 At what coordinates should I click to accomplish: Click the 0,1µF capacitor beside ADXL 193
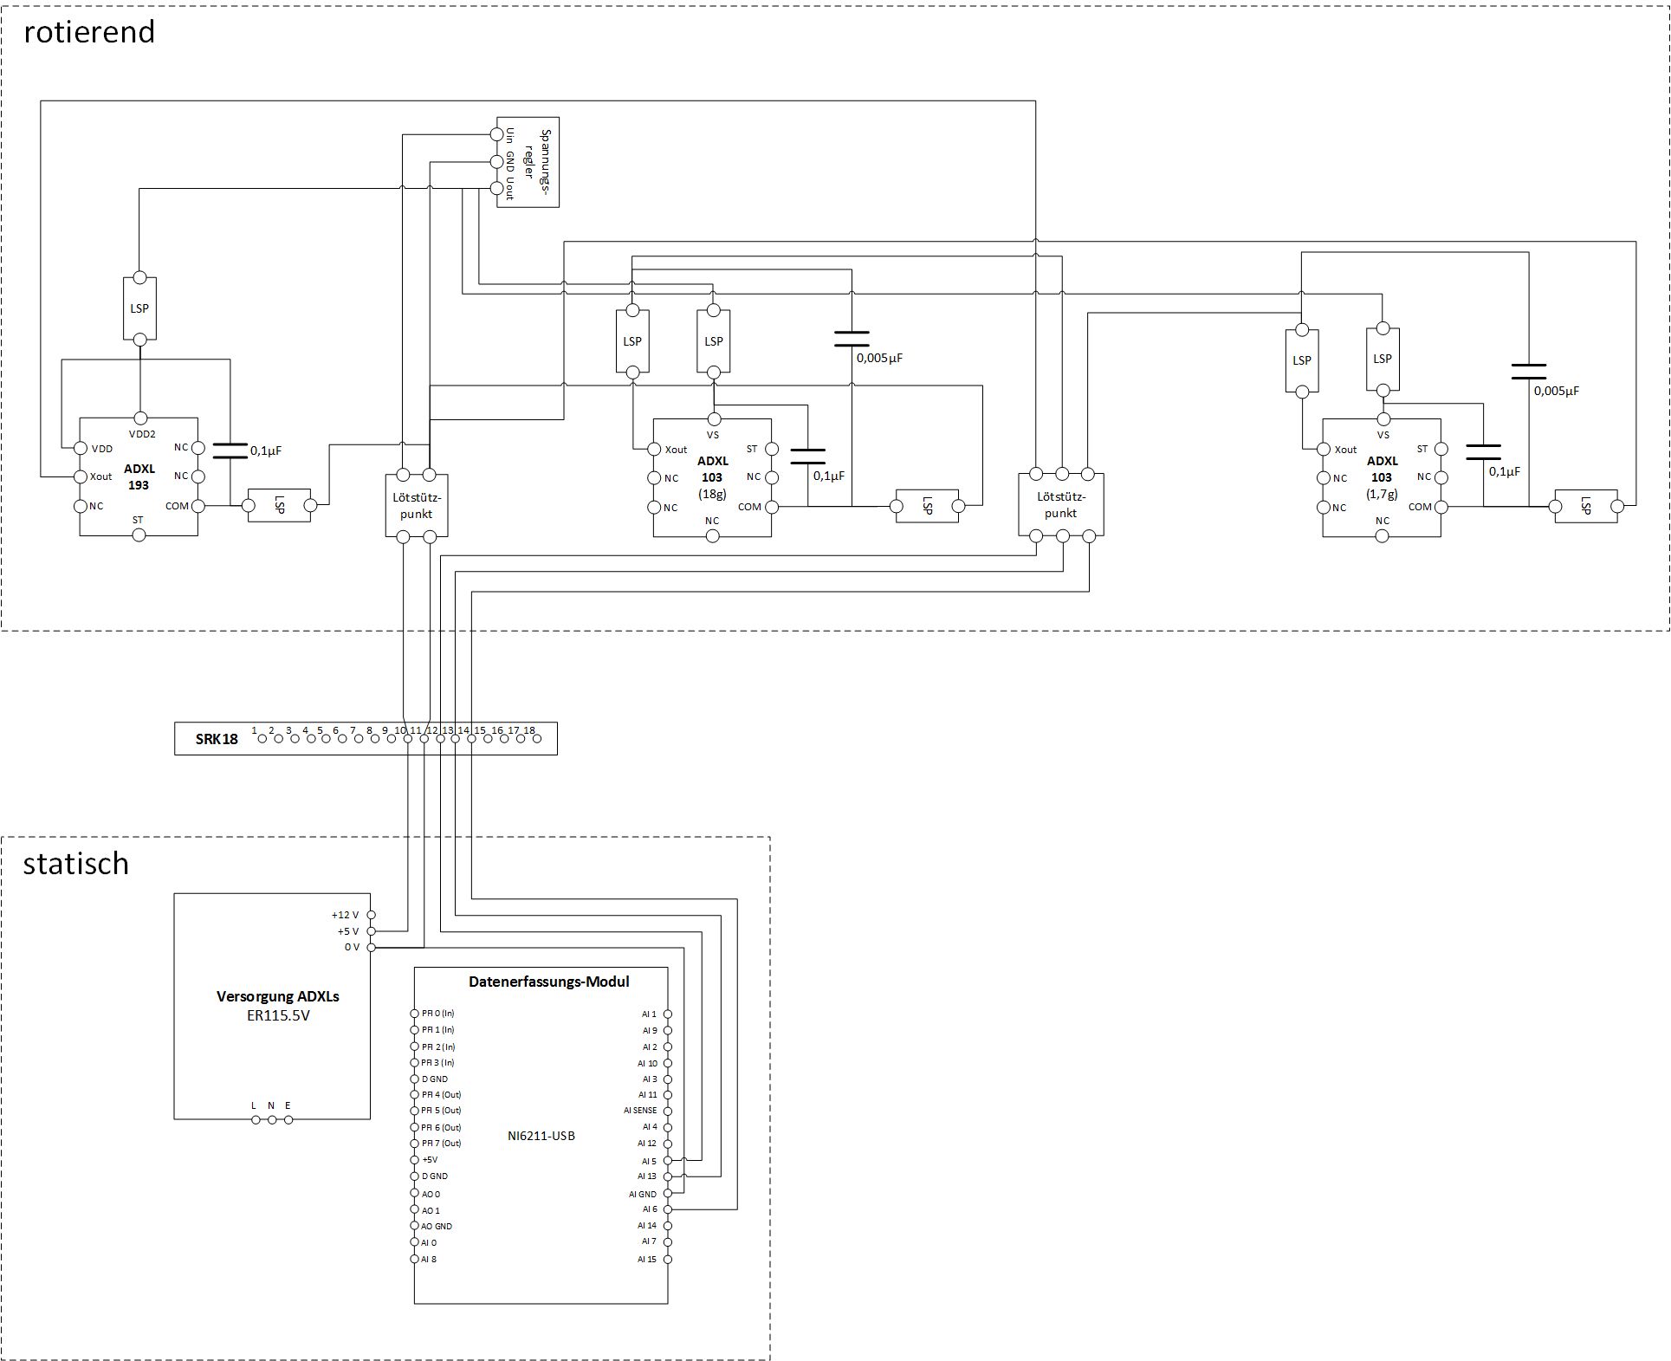coord(230,450)
